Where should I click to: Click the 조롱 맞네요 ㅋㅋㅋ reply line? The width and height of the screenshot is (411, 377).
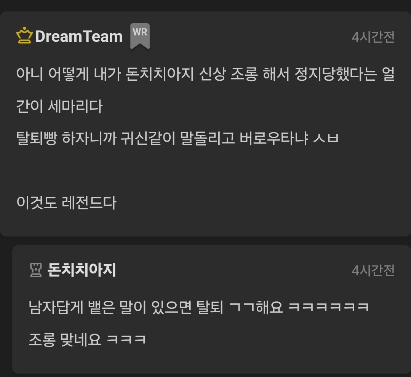87,339
